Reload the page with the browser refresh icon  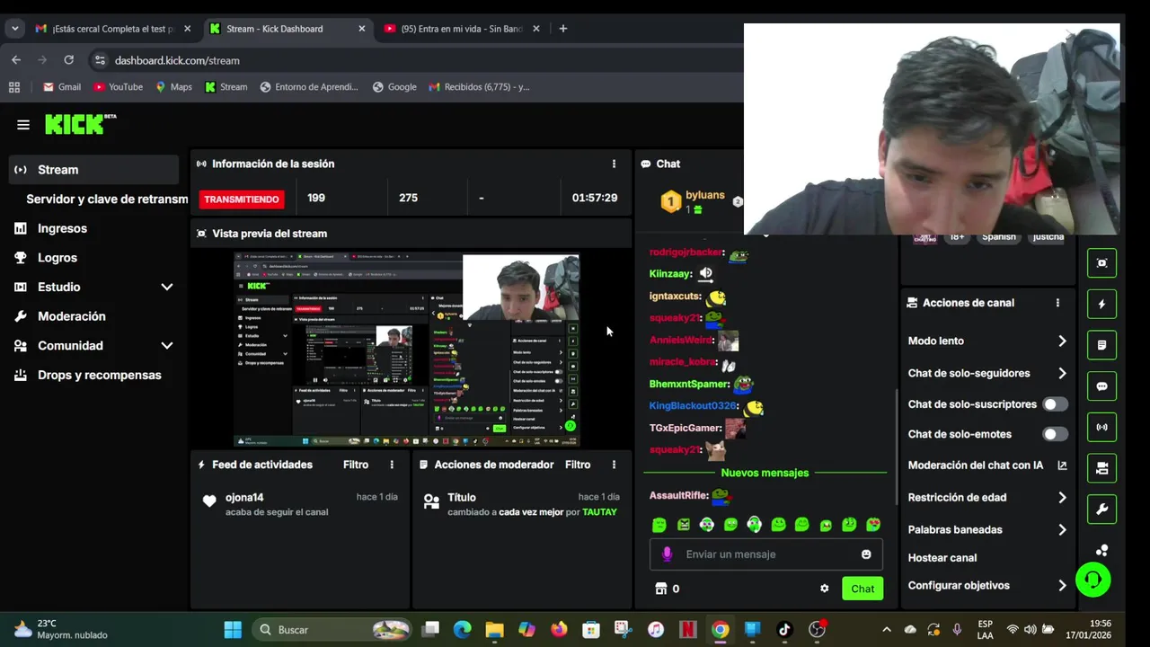tap(68, 60)
